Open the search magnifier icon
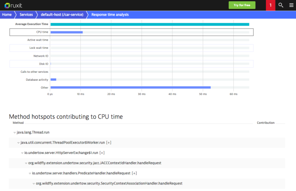296x191 pixels. (x=281, y=5)
